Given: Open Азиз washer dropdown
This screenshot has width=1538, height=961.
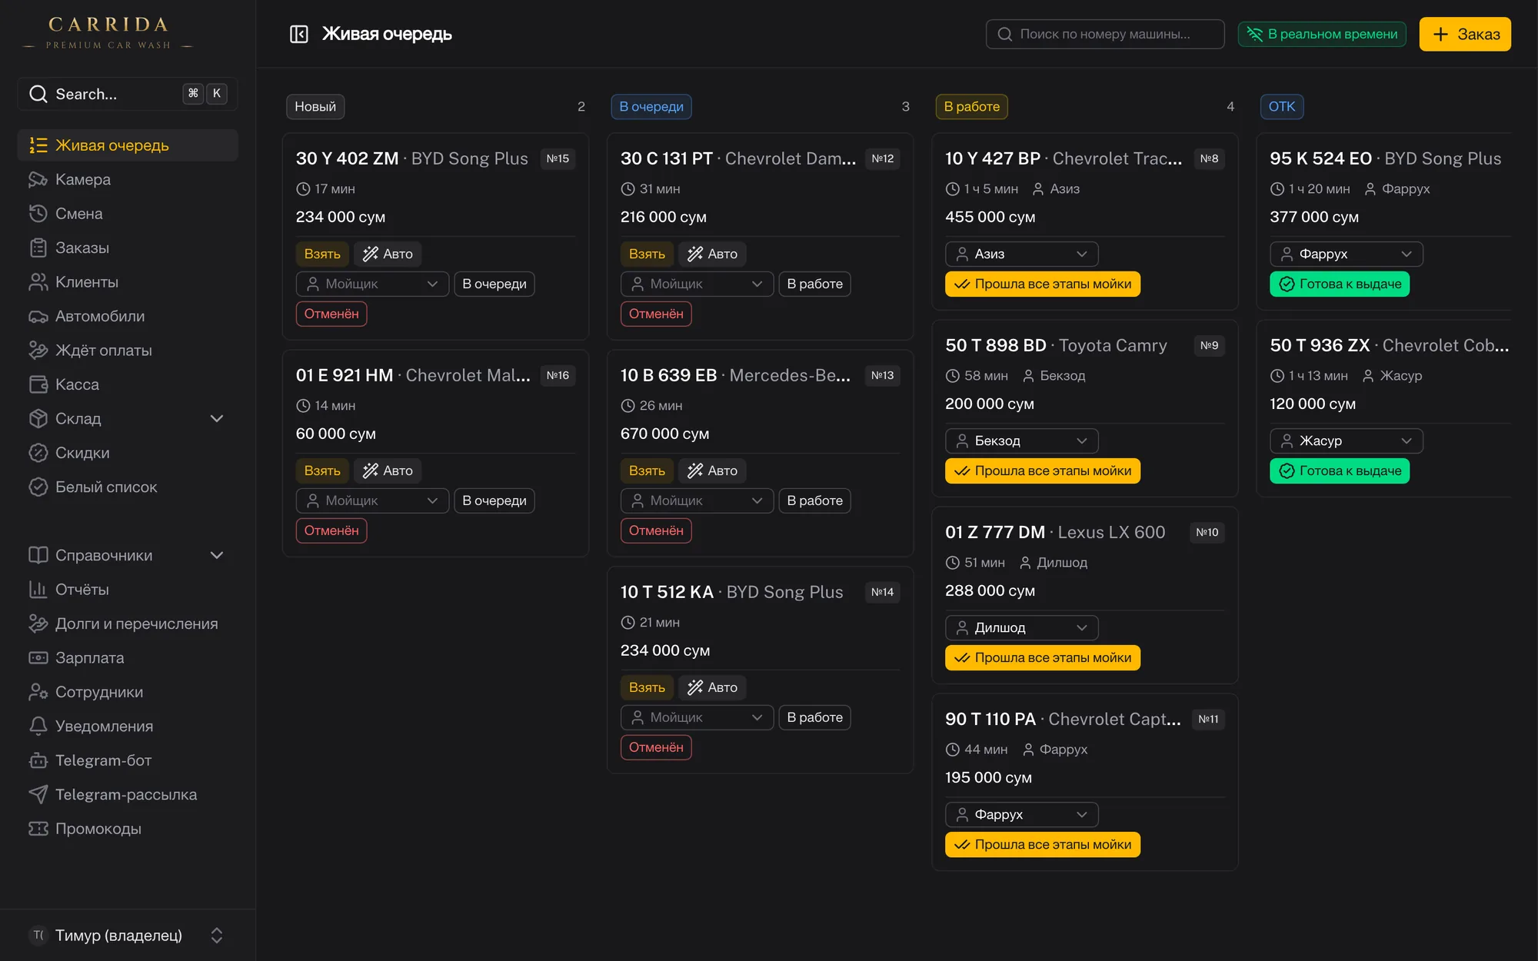Looking at the screenshot, I should tap(1021, 254).
